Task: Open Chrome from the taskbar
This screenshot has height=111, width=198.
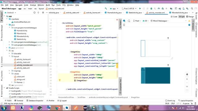Action: point(58,108)
